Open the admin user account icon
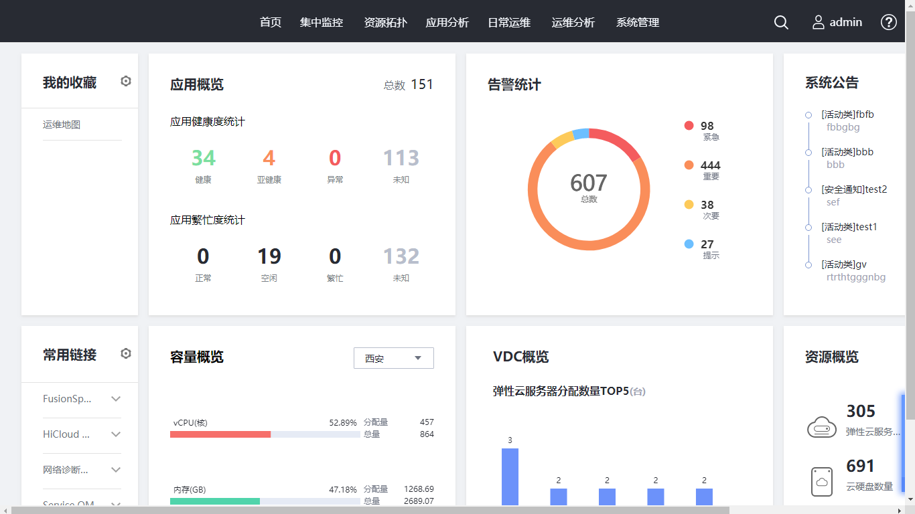The image size is (915, 514). 819,22
